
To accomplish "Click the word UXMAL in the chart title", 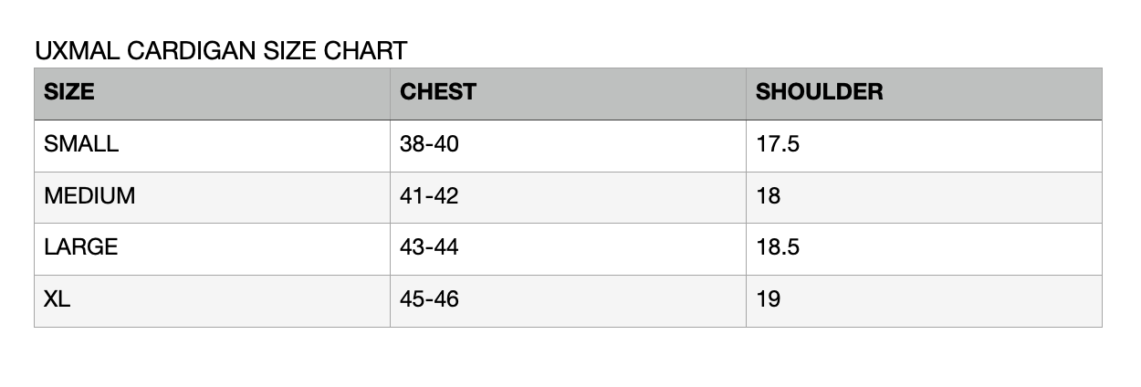I will (x=77, y=51).
